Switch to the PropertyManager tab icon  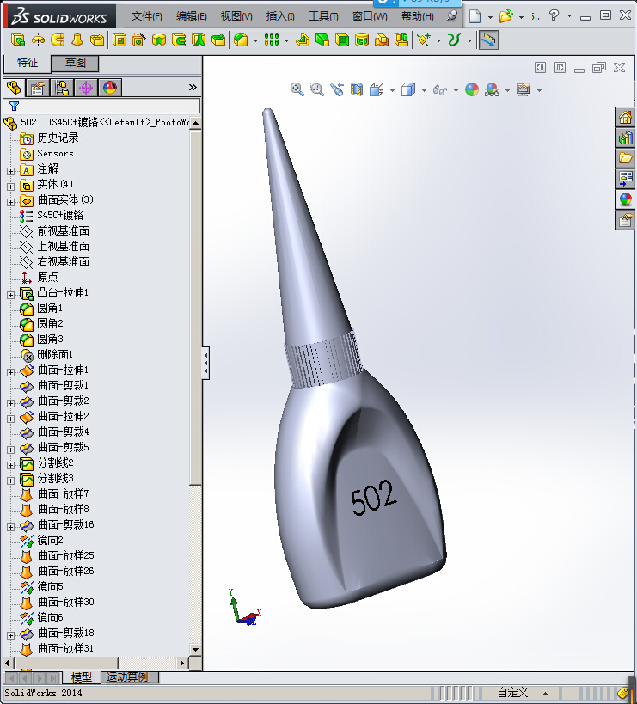pyautogui.click(x=38, y=88)
